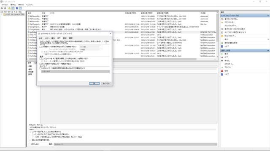Screen dimensions: 270x151
Task: Click タスクの作成 action icon
Action: coord(222,22)
